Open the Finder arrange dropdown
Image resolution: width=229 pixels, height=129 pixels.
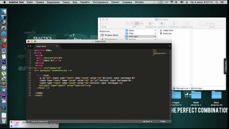point(151,23)
